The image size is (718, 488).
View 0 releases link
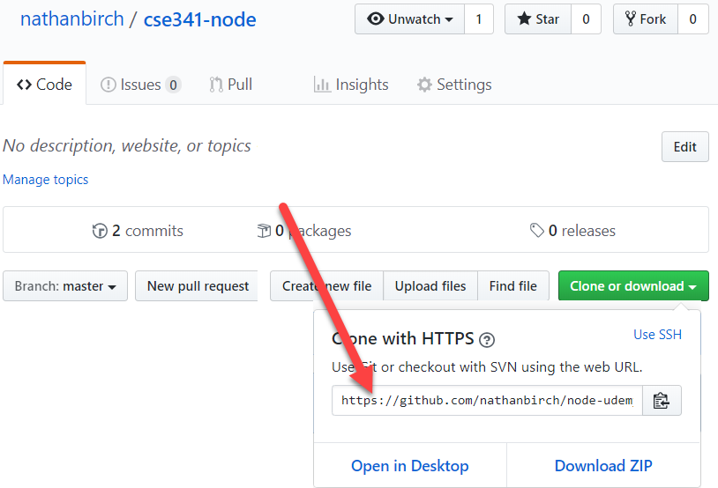click(x=572, y=231)
